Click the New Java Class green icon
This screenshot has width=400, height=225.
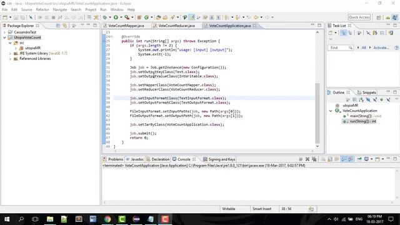pyautogui.click(x=146, y=17)
